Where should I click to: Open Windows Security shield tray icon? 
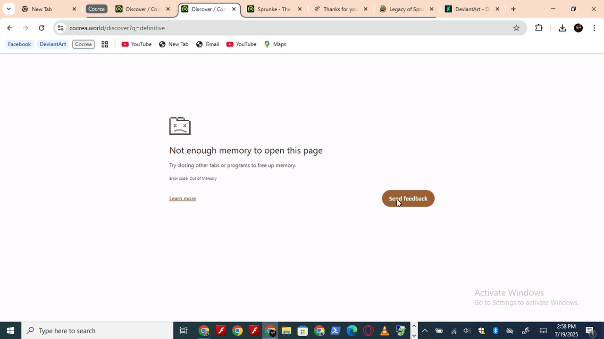[481, 331]
